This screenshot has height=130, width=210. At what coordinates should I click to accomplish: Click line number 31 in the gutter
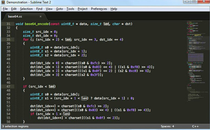(8, 24)
